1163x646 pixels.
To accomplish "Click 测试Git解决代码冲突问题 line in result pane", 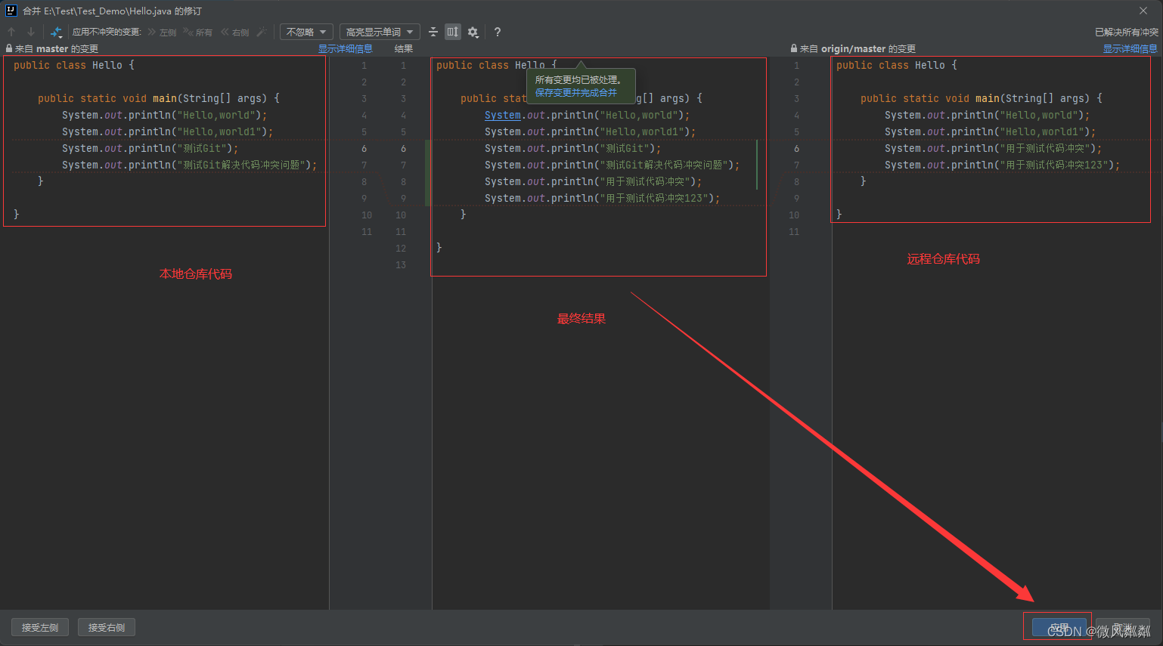I will pos(612,165).
